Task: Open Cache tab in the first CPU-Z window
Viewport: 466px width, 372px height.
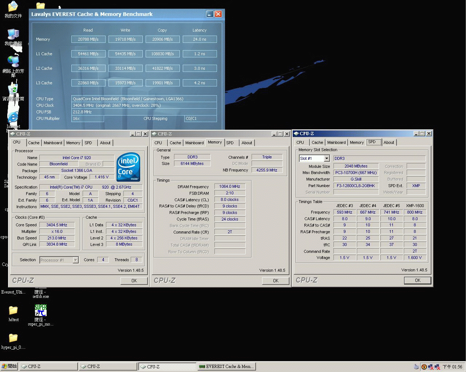Action: pyautogui.click(x=34, y=143)
